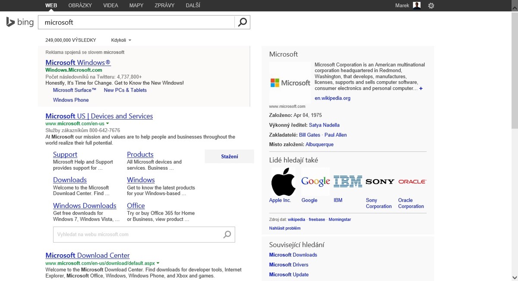Click the Bill Gates link
Screen dimensions: 518x281
point(310,135)
